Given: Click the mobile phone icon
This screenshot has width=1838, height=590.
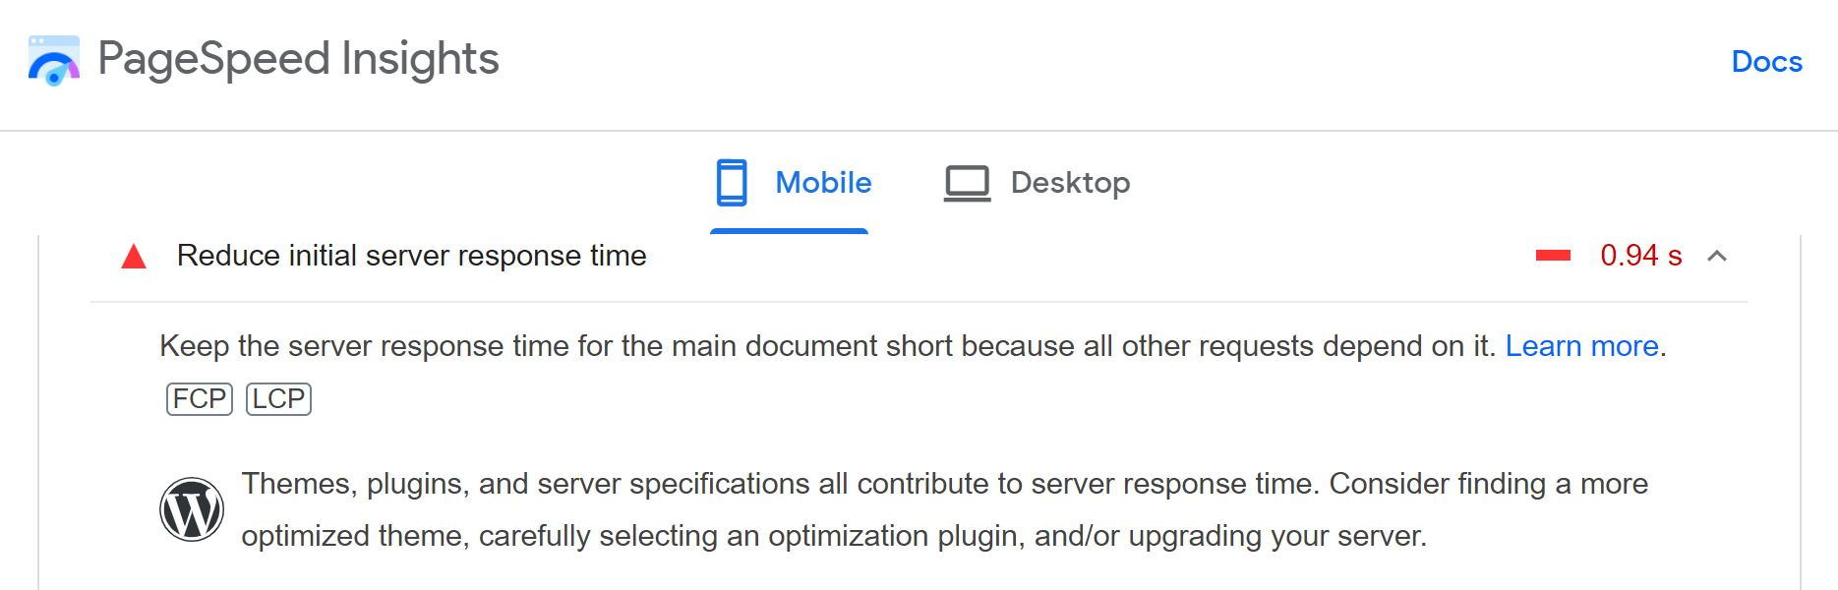Looking at the screenshot, I should [x=732, y=183].
